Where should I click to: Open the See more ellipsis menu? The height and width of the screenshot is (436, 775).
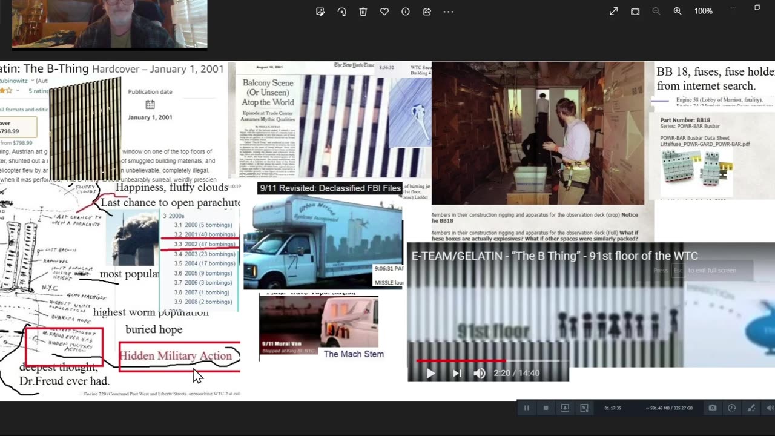(x=448, y=12)
